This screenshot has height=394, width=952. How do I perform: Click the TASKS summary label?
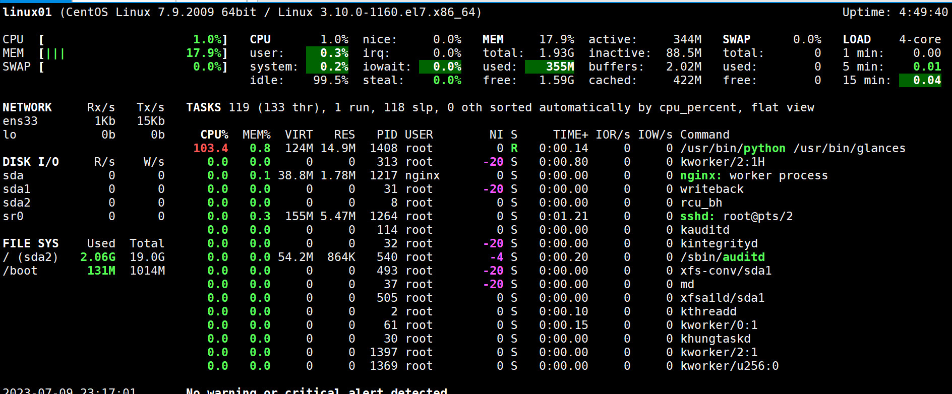(x=203, y=107)
